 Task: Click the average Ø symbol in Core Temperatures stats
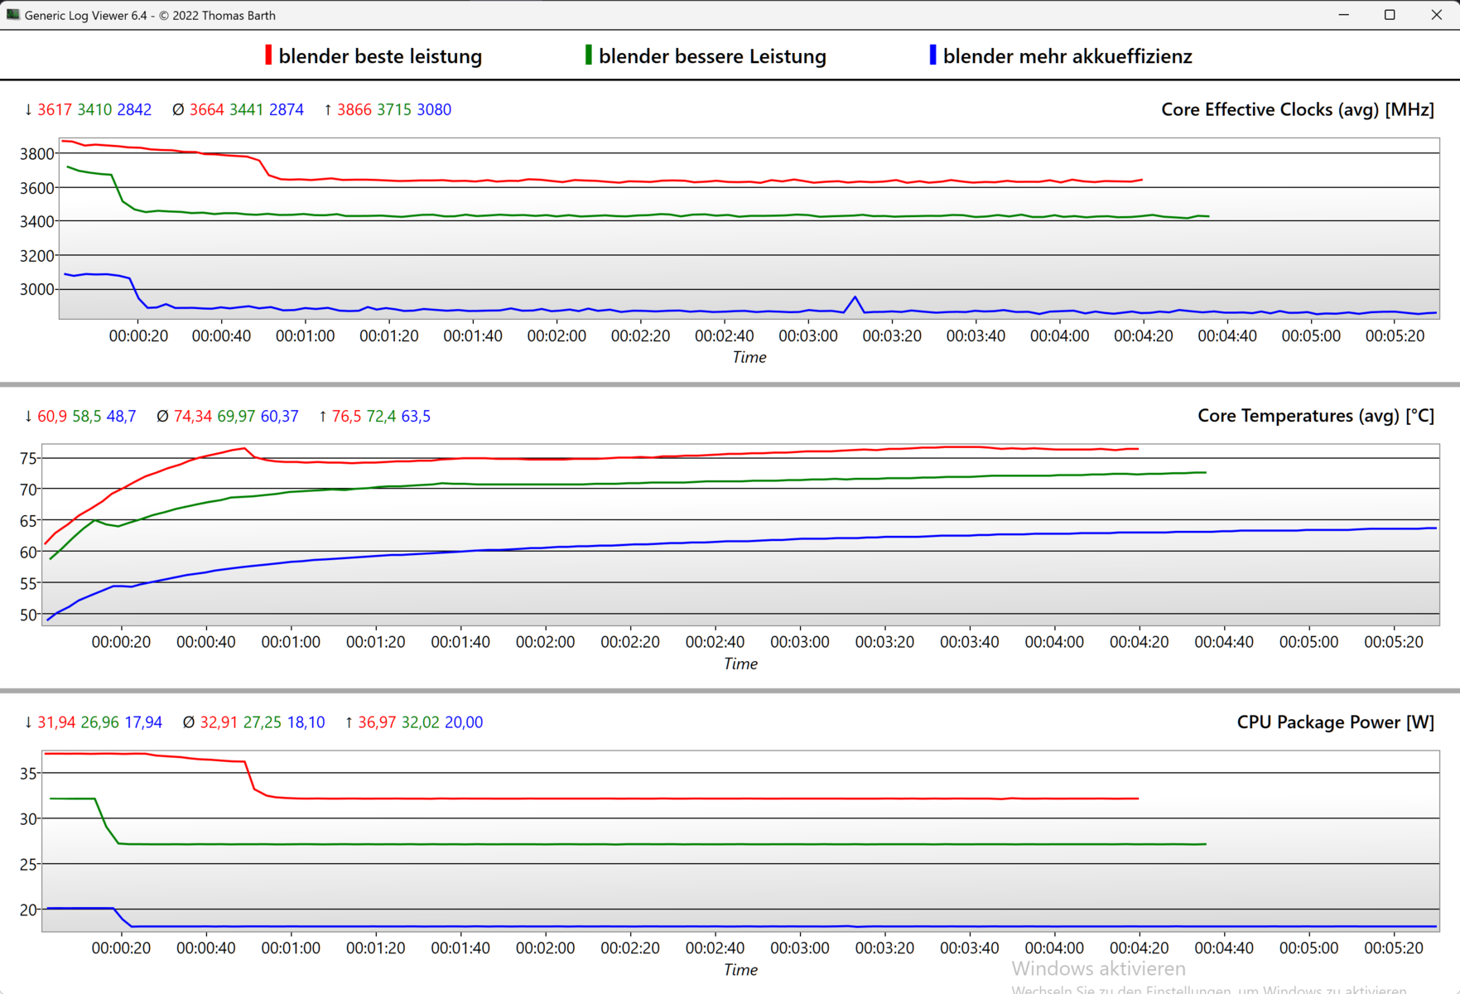(x=162, y=417)
